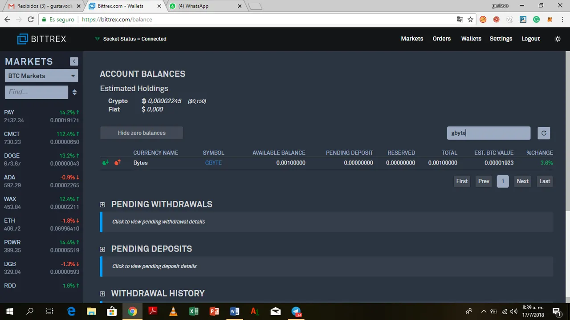Open the Wallets page

click(x=471, y=39)
